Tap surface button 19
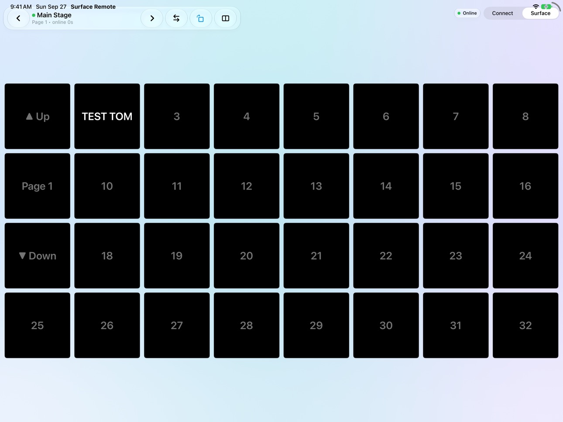This screenshot has height=422, width=563. [177, 256]
